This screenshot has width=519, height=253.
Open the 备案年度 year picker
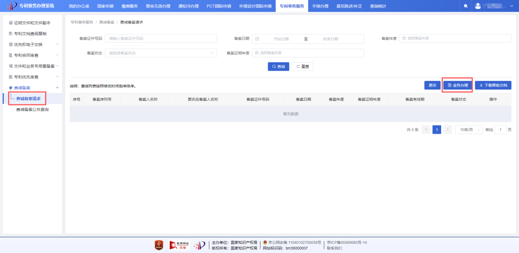tap(455, 38)
